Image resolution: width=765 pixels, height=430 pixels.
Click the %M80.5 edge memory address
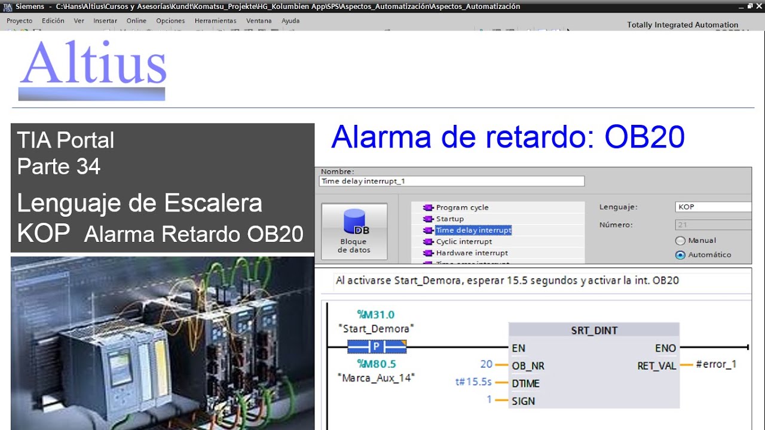pyautogui.click(x=376, y=364)
